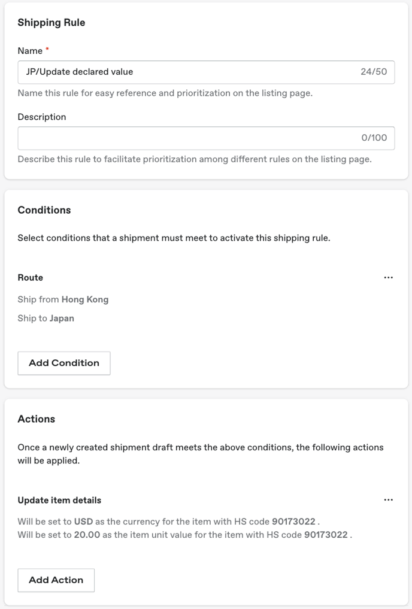Screen dimensions: 412x609
Task: Select the Conditions section heading
Action: (x=44, y=210)
